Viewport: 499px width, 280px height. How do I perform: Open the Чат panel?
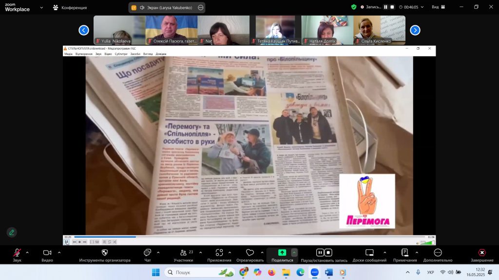(147, 255)
